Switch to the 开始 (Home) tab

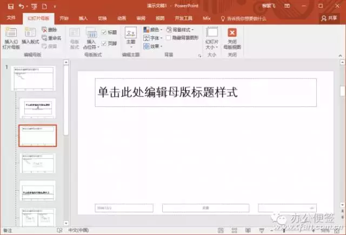tap(64, 18)
